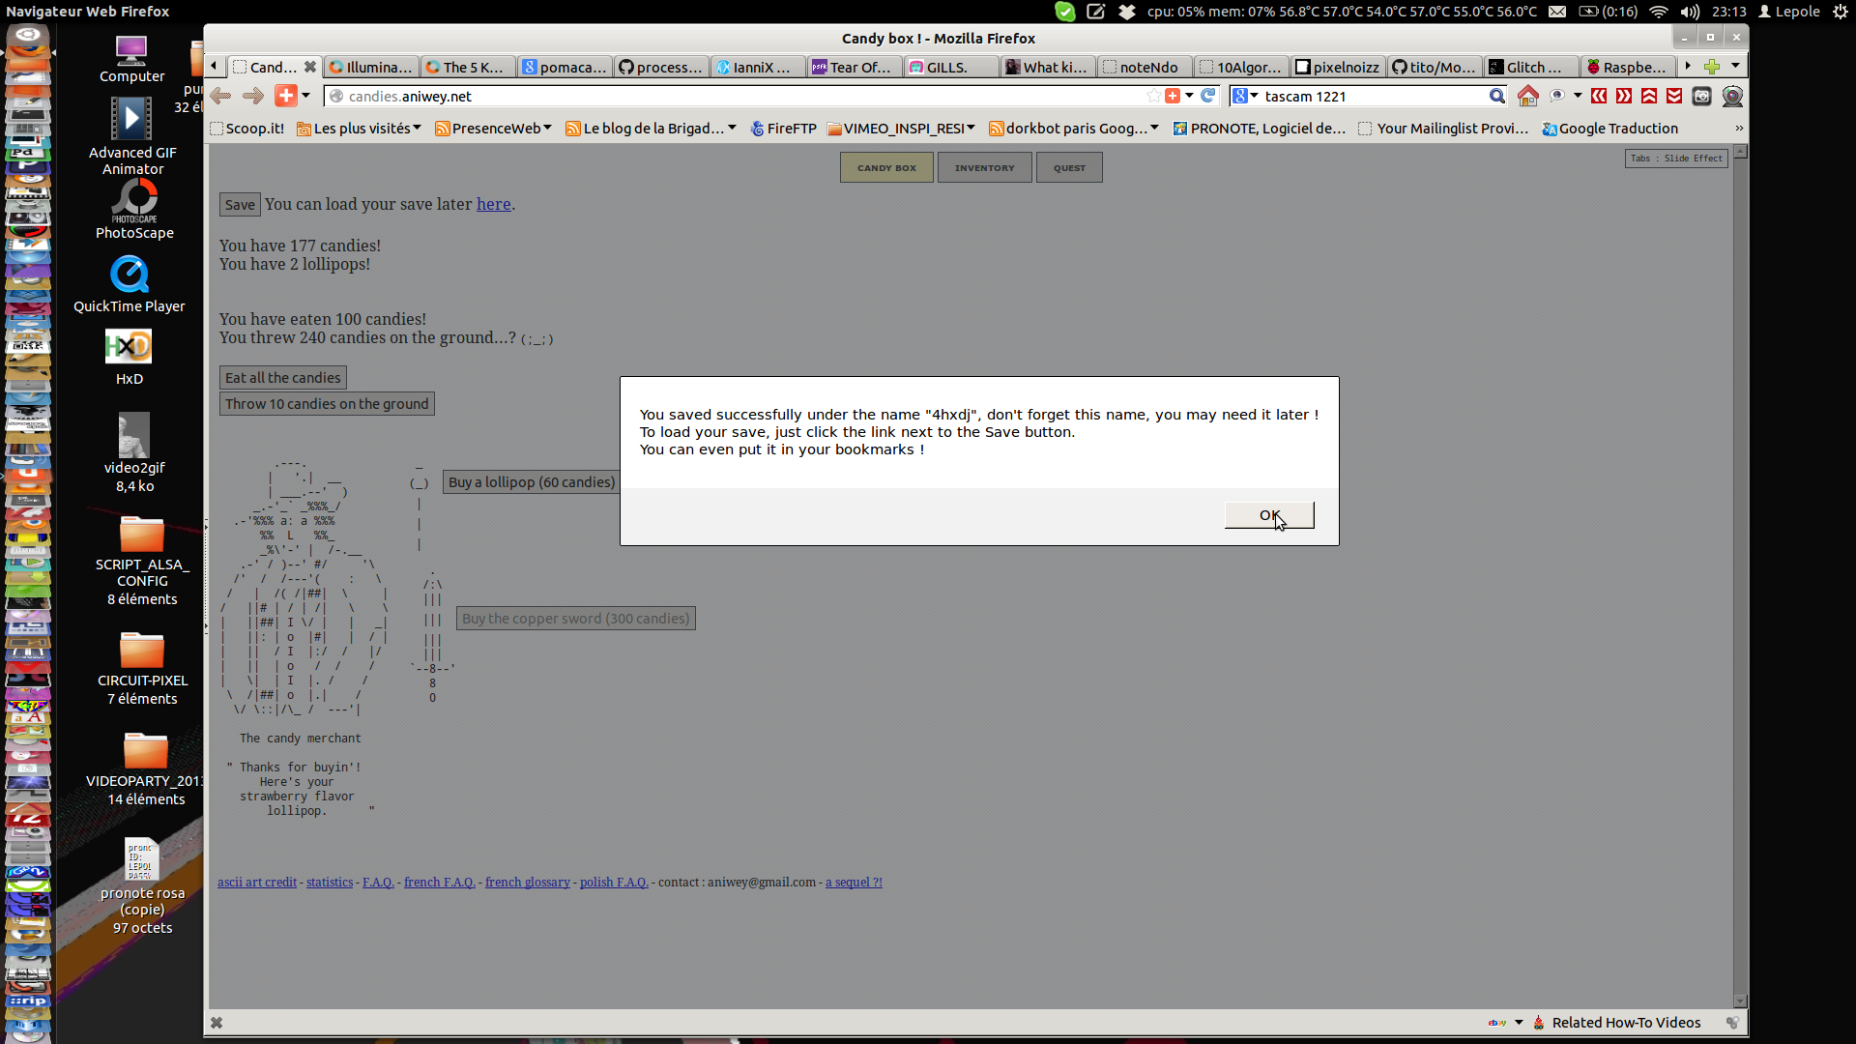Click the green new tab plus icon
1856x1044 pixels.
(x=1712, y=67)
